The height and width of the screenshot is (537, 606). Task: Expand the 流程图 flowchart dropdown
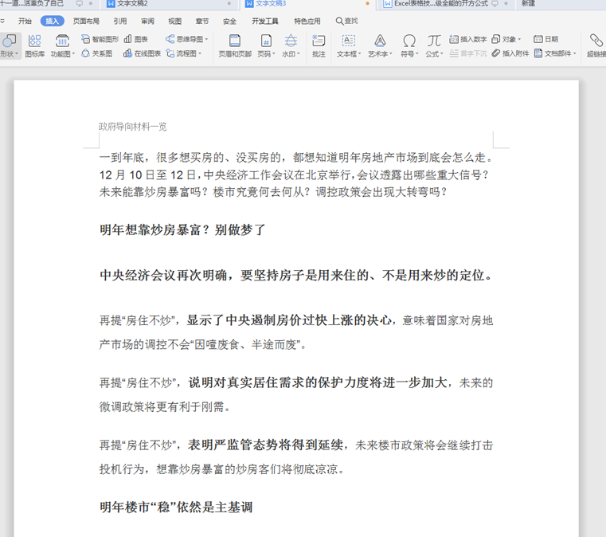coord(200,53)
